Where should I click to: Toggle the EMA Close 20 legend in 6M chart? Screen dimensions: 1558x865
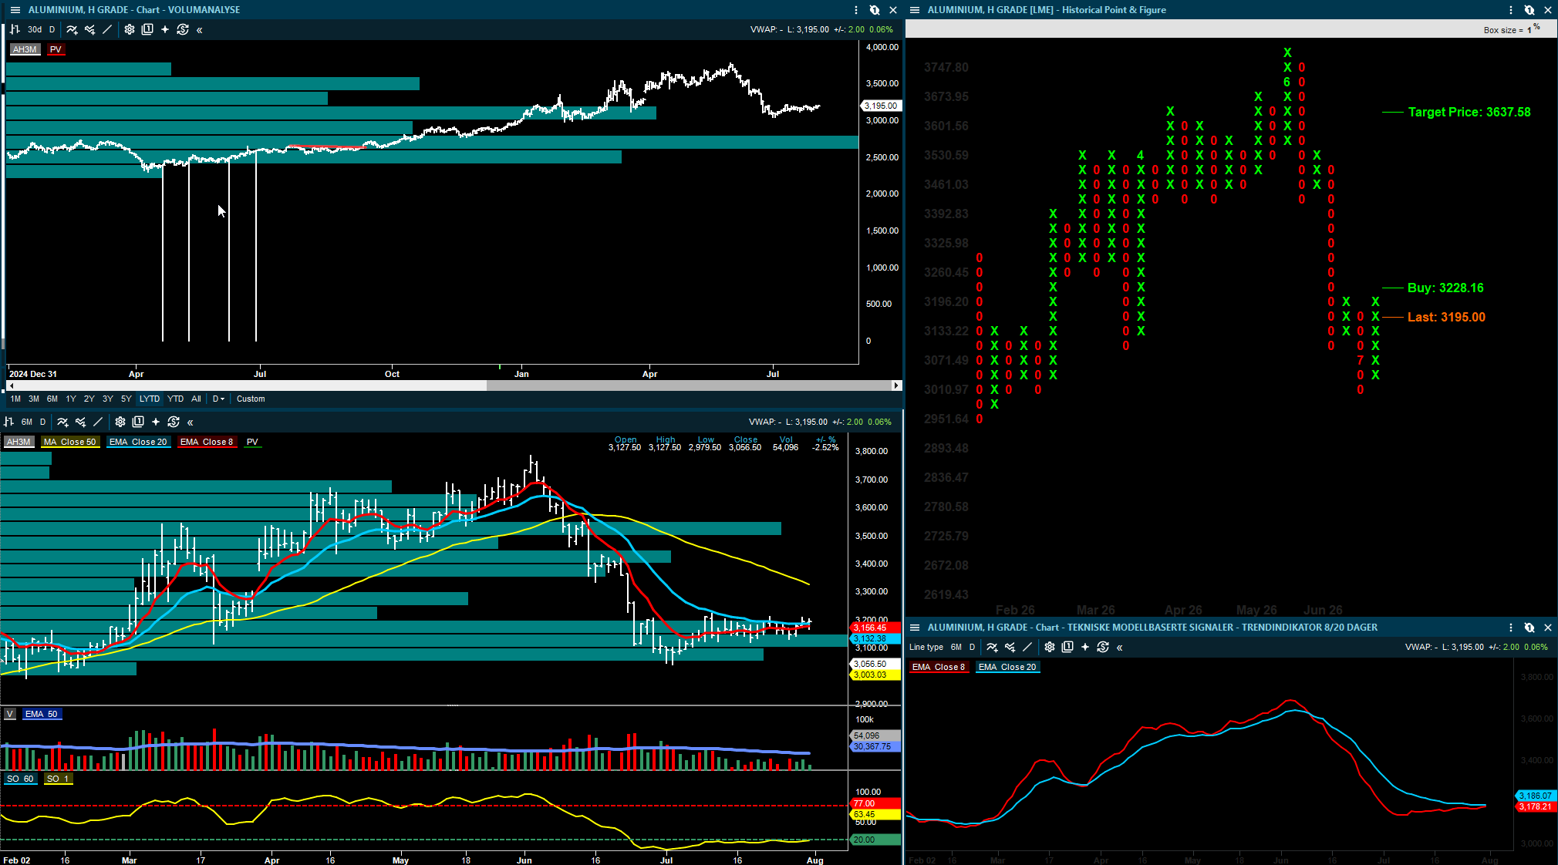coord(138,442)
